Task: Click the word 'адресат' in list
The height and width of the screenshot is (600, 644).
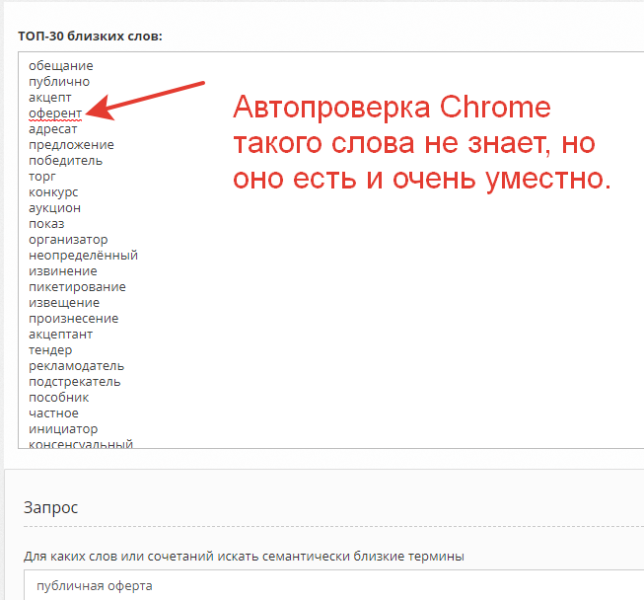Action: click(x=54, y=129)
